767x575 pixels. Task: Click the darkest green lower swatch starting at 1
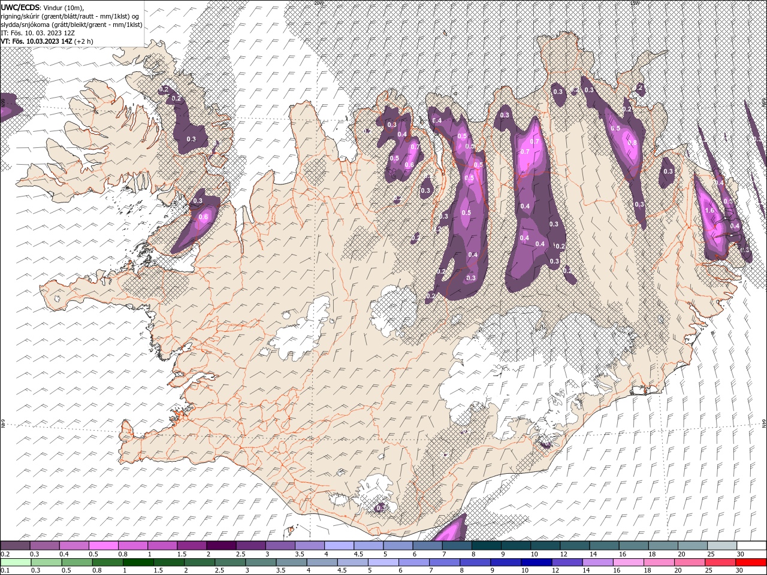[x=138, y=562]
